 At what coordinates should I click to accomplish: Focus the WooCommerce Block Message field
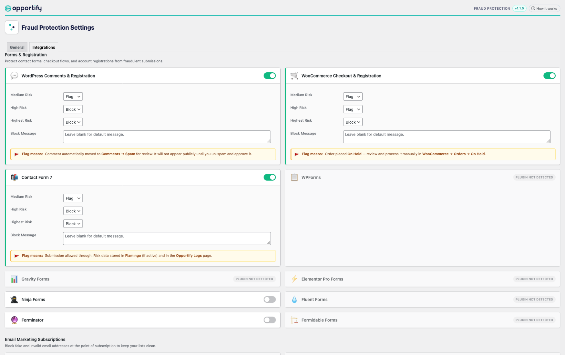(x=447, y=137)
